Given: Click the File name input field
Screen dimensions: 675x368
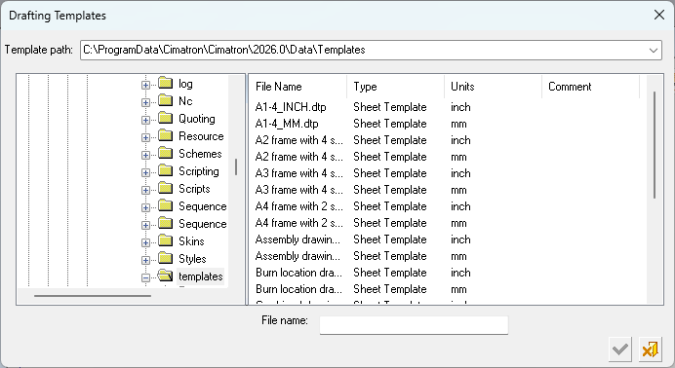Looking at the screenshot, I should pos(414,325).
